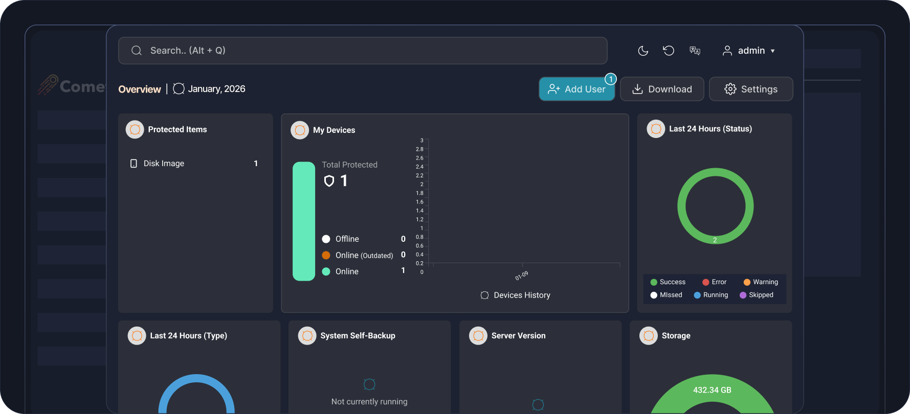Open the January, 2026 date selector
This screenshot has width=910, height=414.
pyautogui.click(x=210, y=89)
